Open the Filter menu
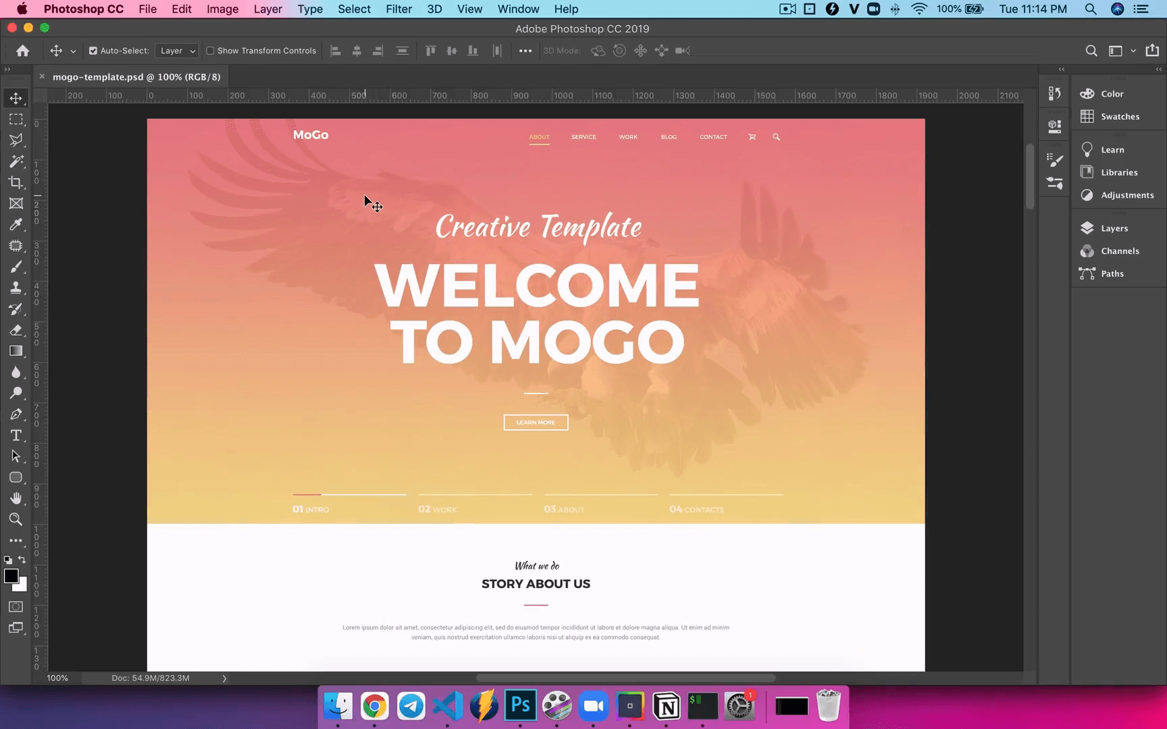This screenshot has height=729, width=1167. [398, 9]
